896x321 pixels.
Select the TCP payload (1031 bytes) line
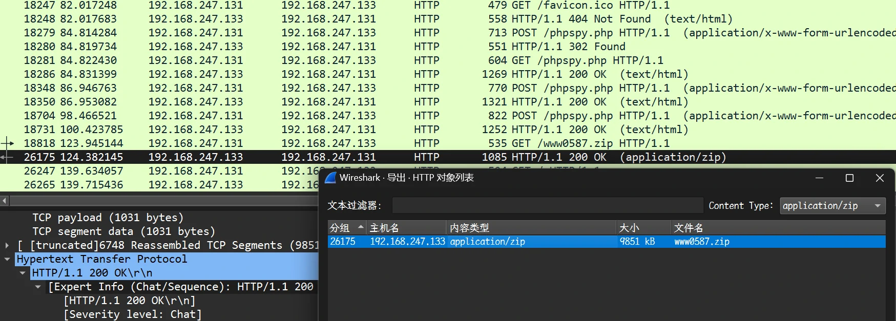pos(108,218)
